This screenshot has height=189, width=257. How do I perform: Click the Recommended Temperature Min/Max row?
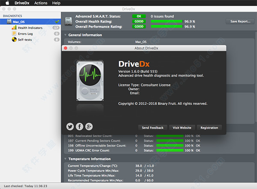click(111, 180)
